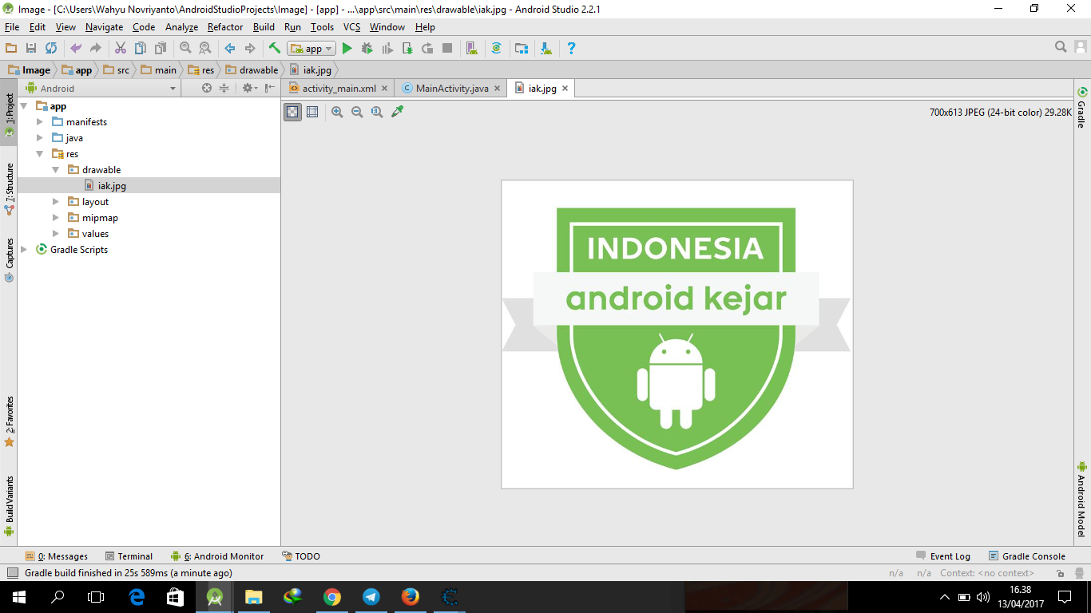Click the Undo arrow icon
Viewport: 1091px width, 613px height.
click(76, 48)
